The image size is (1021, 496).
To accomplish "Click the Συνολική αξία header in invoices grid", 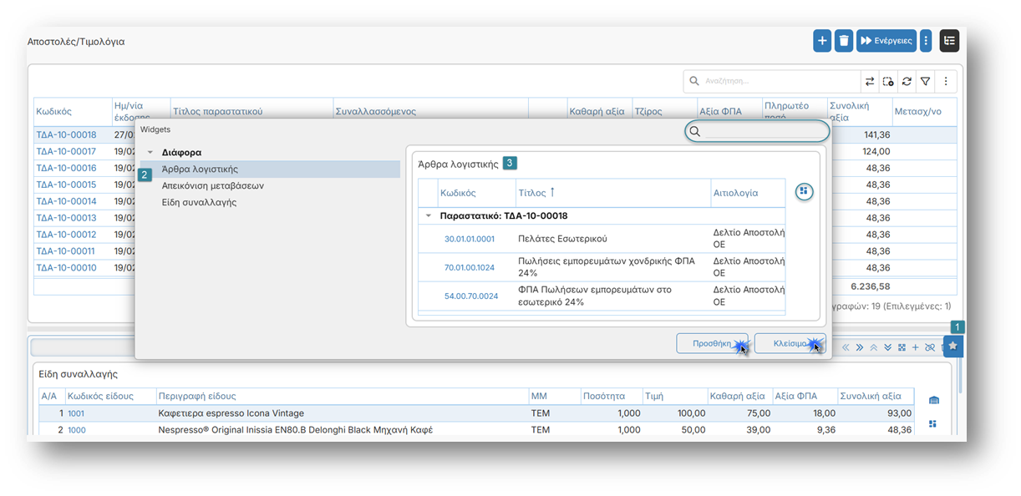I will [858, 111].
